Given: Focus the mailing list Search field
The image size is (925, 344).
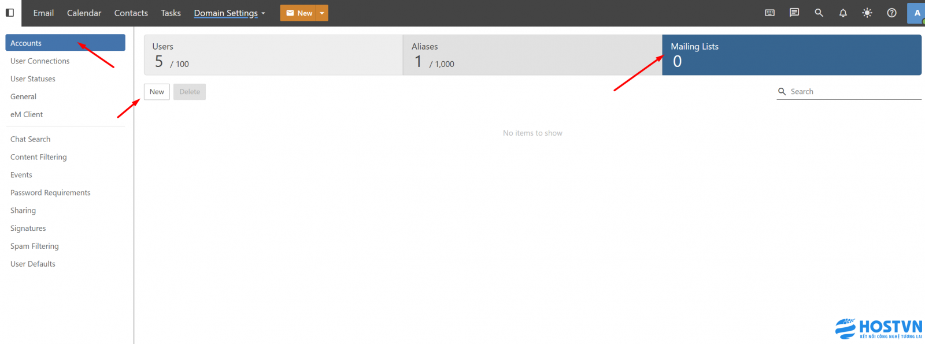Looking at the screenshot, I should (853, 92).
